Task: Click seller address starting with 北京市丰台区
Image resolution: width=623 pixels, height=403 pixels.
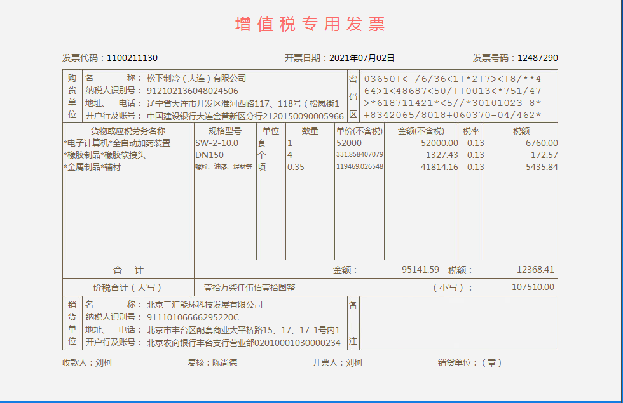Action: pyautogui.click(x=243, y=330)
